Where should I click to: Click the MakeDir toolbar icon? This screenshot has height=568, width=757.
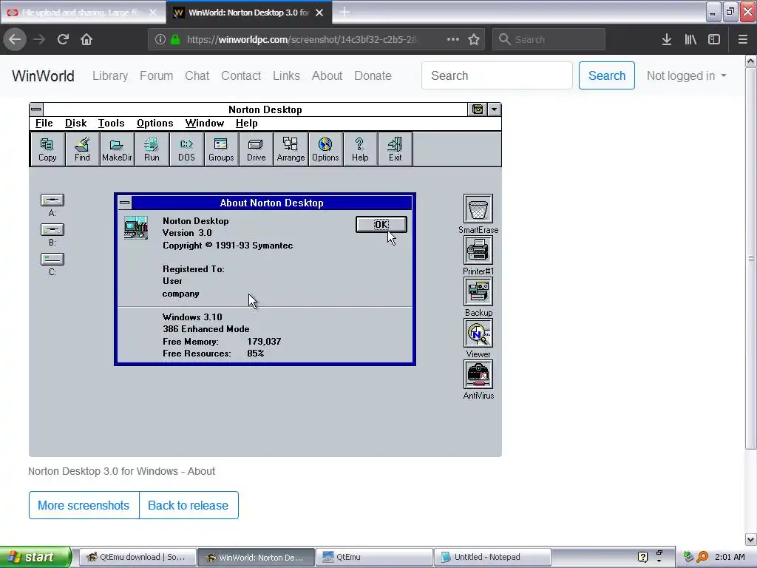coord(117,149)
